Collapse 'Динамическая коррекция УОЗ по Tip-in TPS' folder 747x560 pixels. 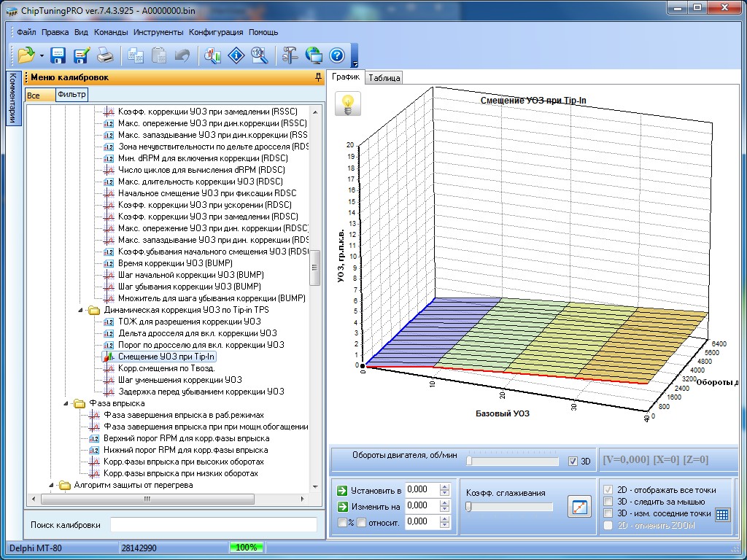(80, 310)
